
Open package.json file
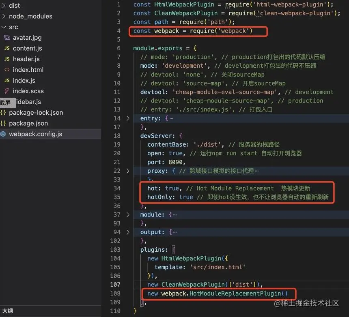pos(28,123)
